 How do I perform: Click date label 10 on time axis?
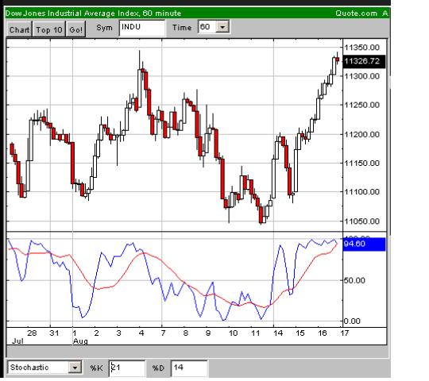coord(233,333)
